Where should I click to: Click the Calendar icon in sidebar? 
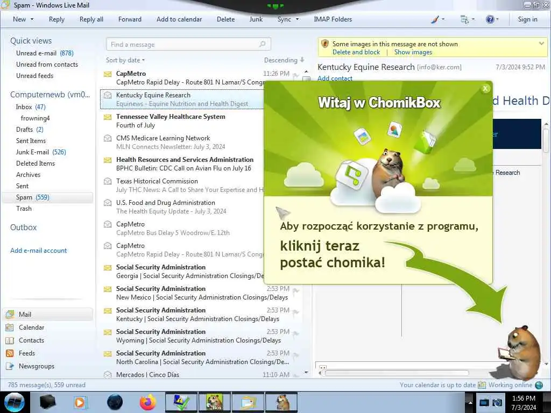(x=10, y=327)
